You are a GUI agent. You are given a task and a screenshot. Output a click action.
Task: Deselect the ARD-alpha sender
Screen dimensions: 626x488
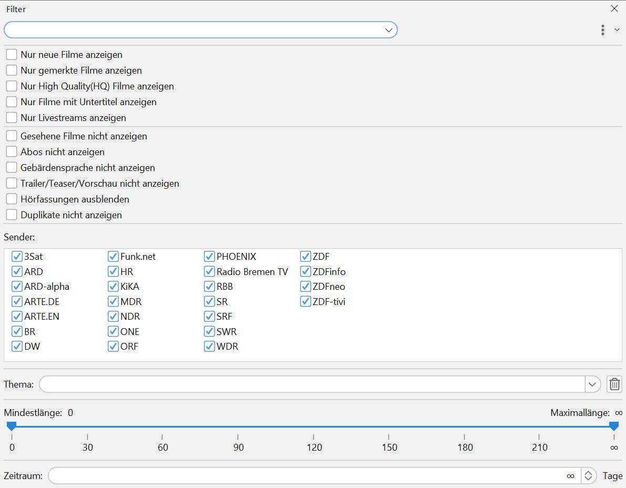click(17, 286)
